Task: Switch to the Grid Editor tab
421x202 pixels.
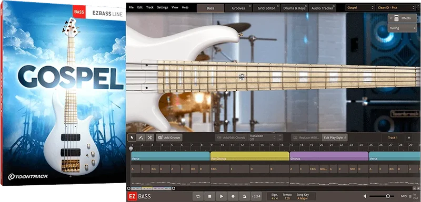Action: tap(266, 8)
